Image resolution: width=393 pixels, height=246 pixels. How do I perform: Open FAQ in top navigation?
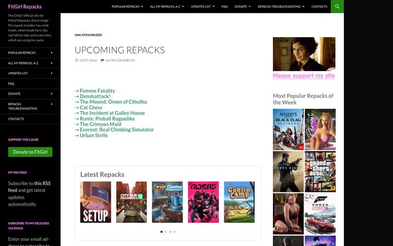coord(224,7)
